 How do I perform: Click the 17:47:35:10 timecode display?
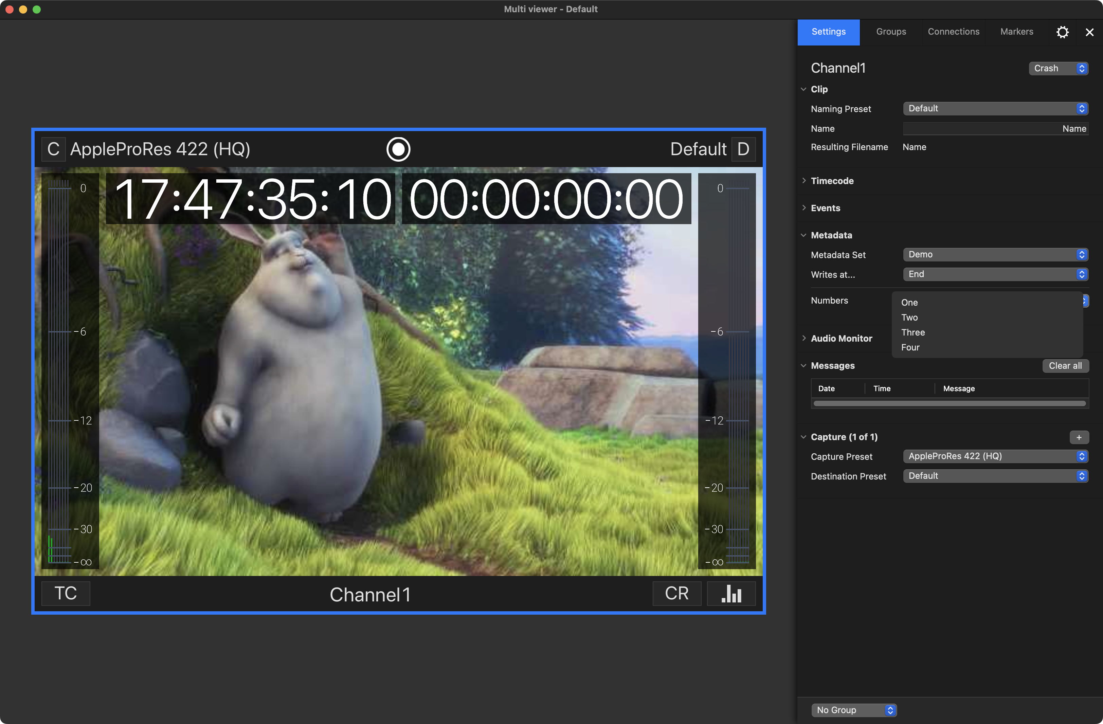[x=251, y=199]
